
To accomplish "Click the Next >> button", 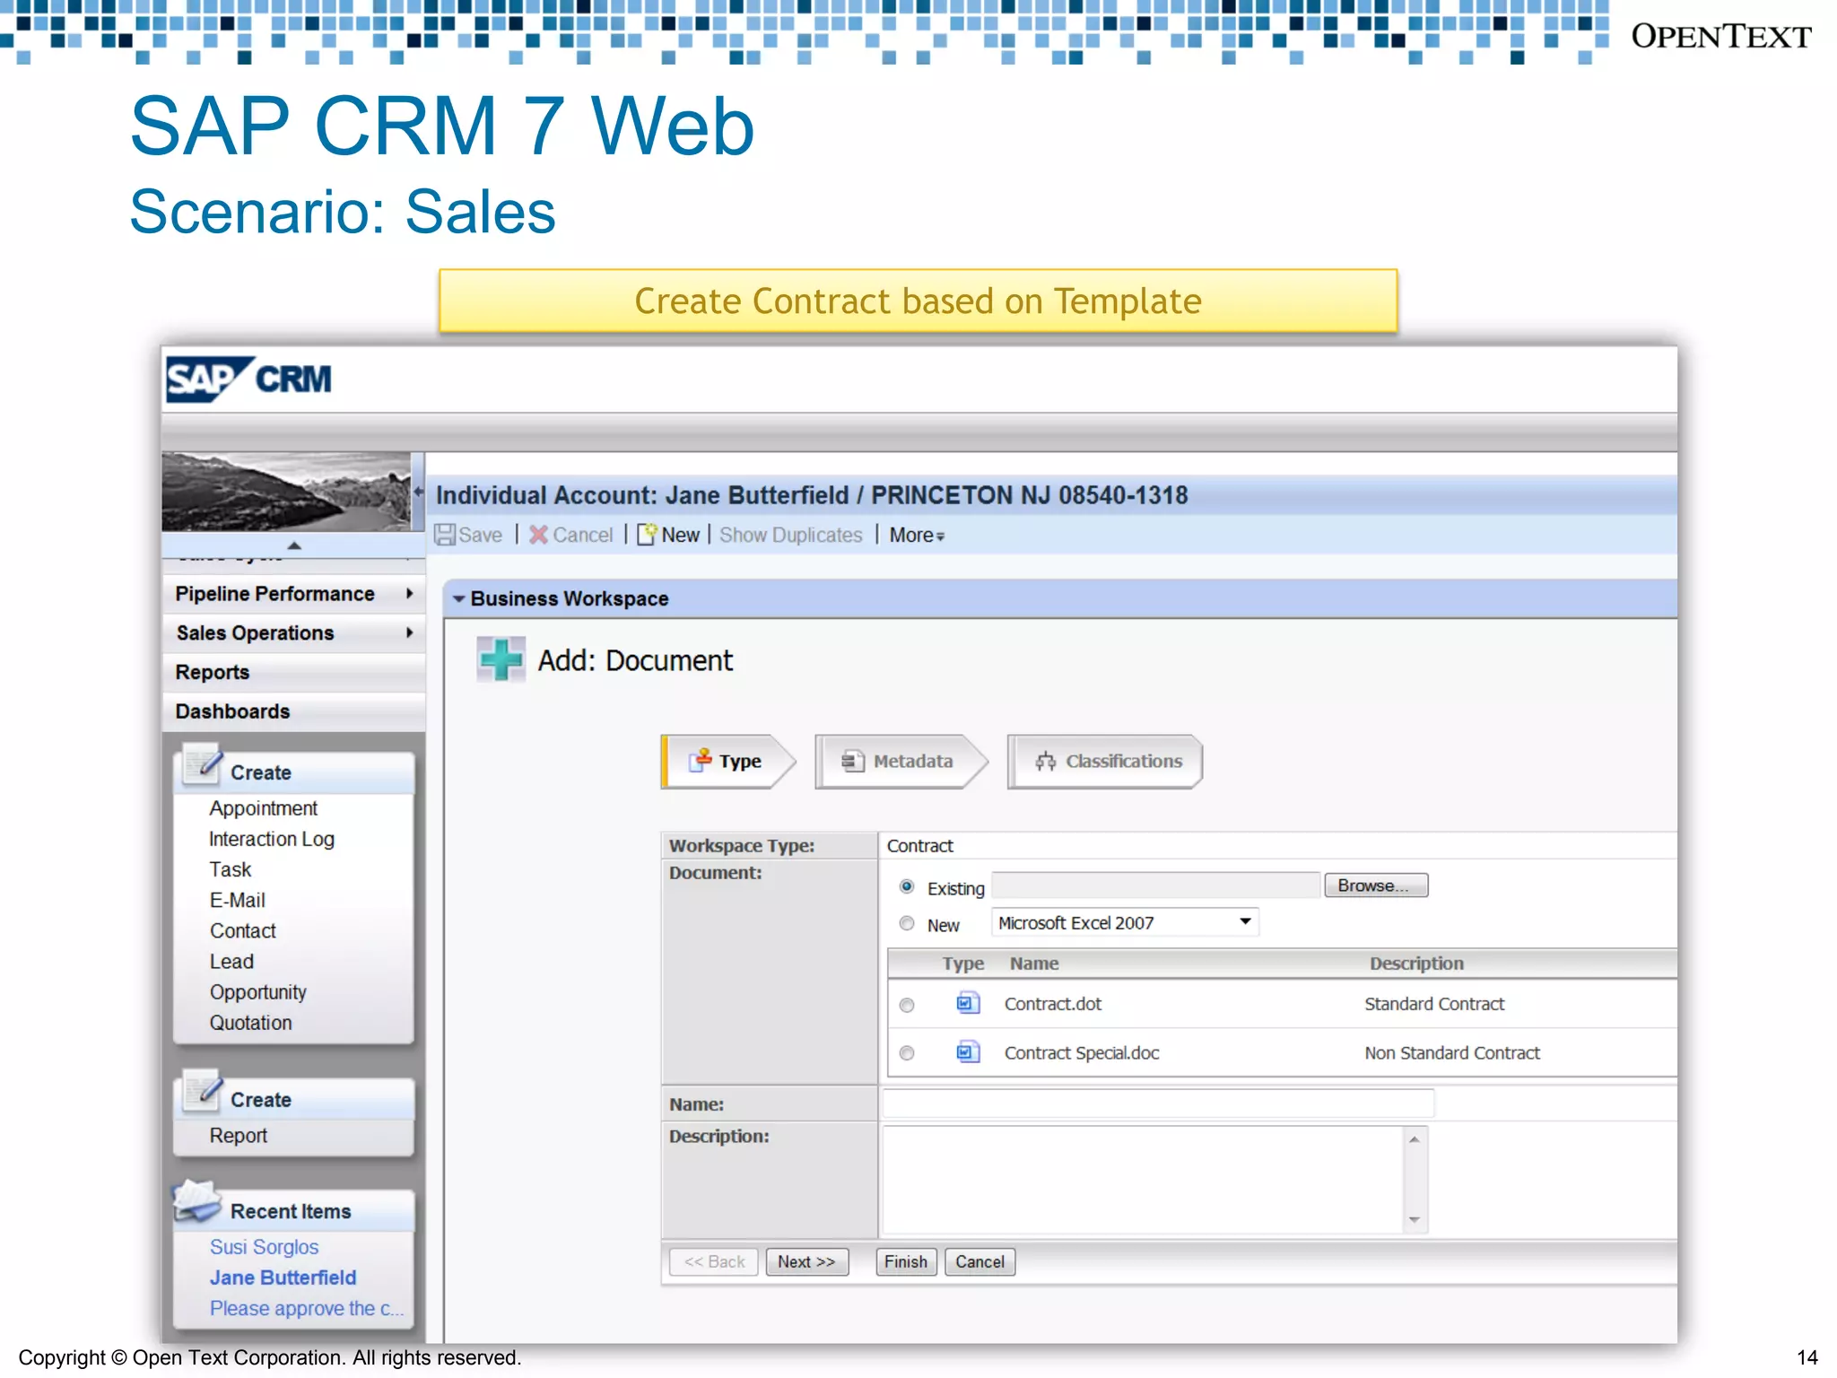I will [806, 1261].
